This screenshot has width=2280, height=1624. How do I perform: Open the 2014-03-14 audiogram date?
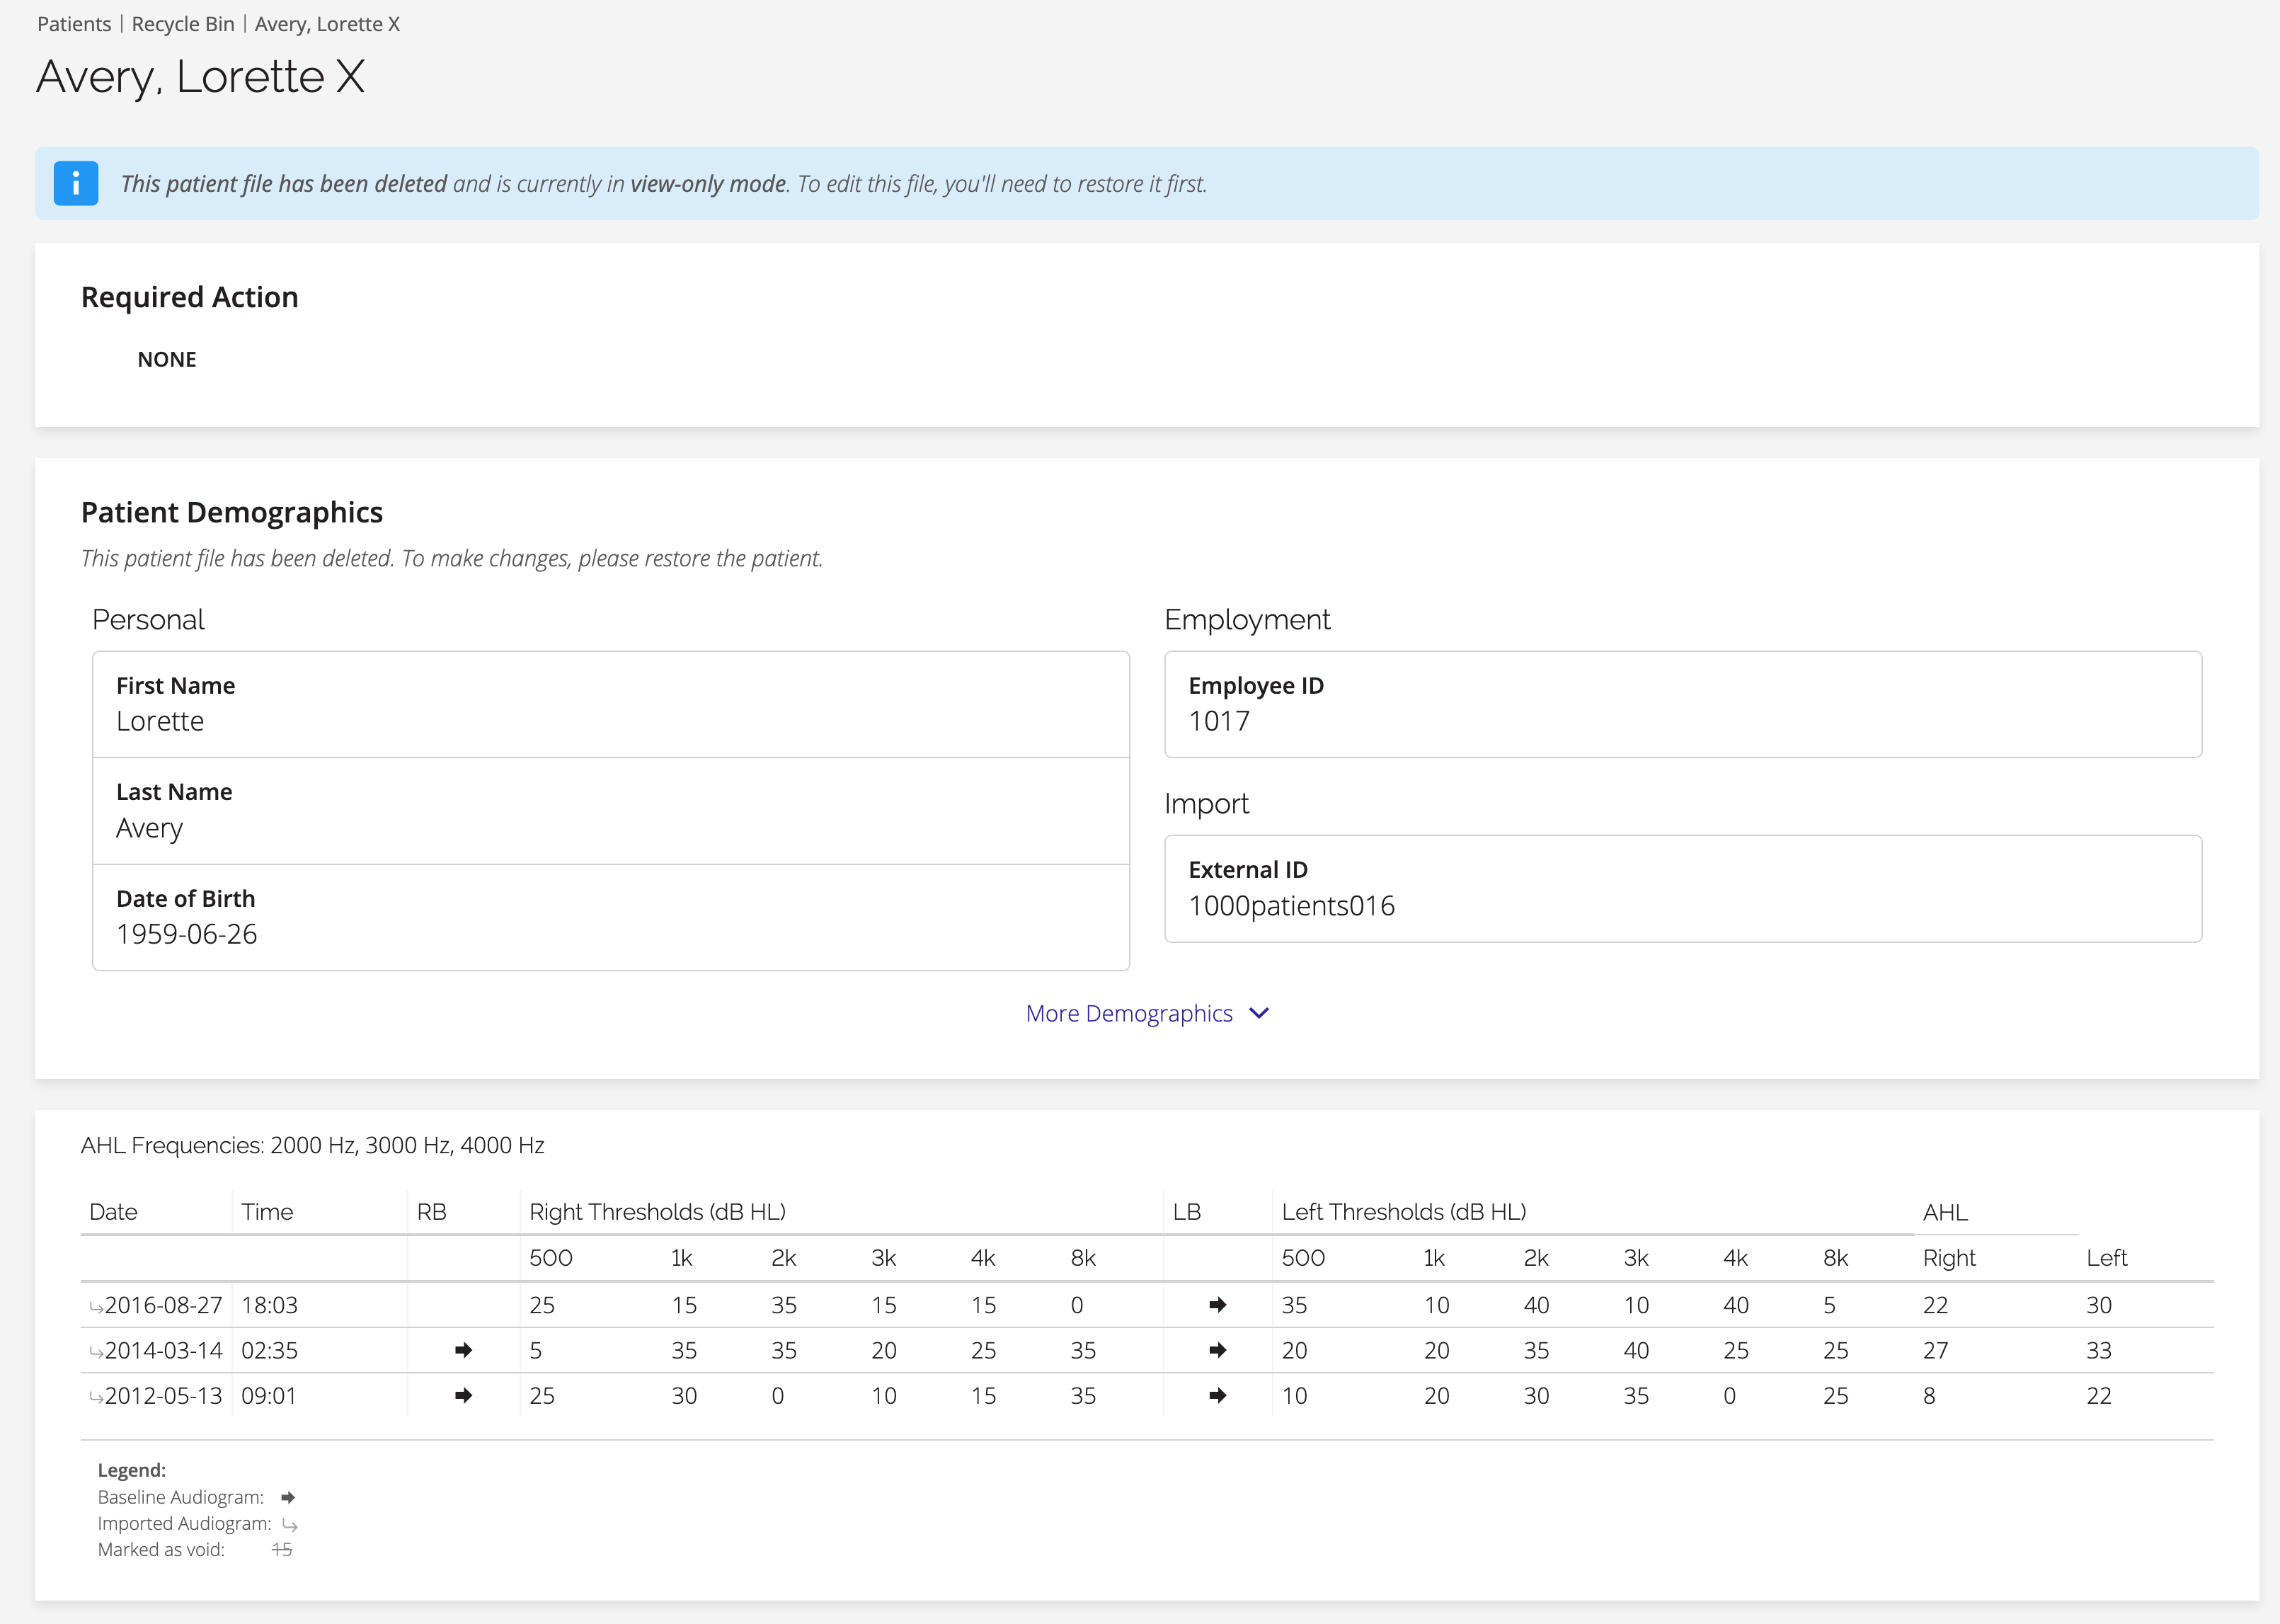(x=163, y=1350)
